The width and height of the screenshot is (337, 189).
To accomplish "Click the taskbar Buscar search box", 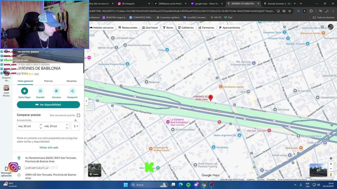I will 150,185.
